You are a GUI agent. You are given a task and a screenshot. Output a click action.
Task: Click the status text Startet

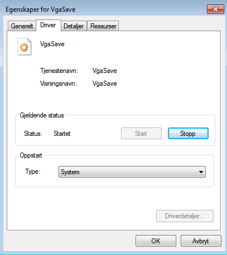point(62,134)
